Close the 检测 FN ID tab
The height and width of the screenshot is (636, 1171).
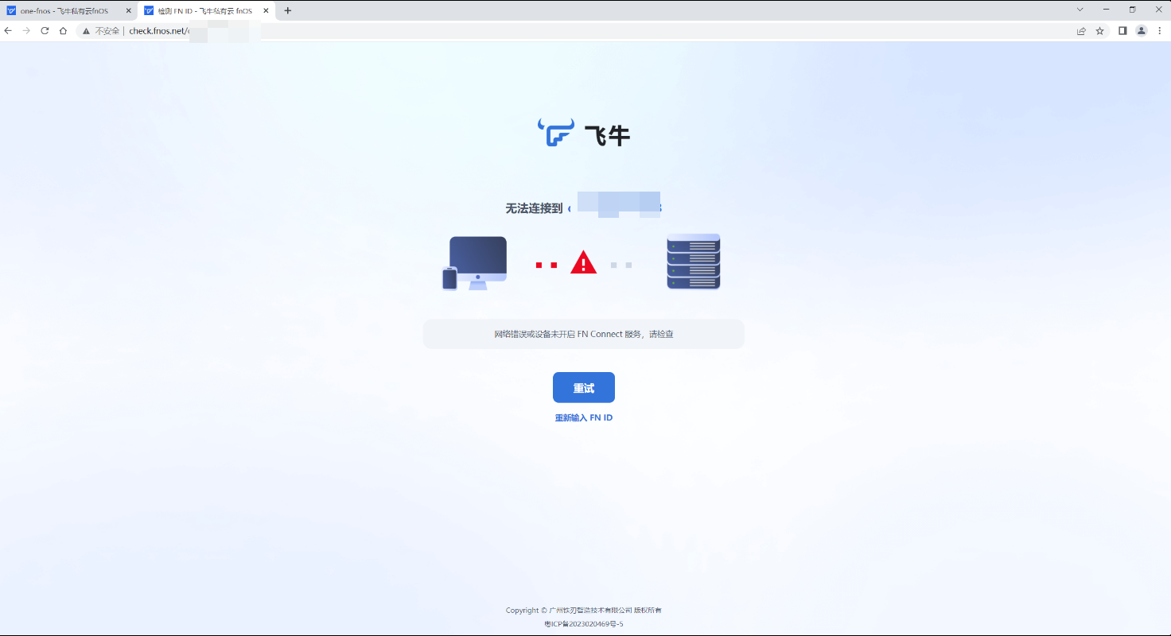(x=266, y=11)
